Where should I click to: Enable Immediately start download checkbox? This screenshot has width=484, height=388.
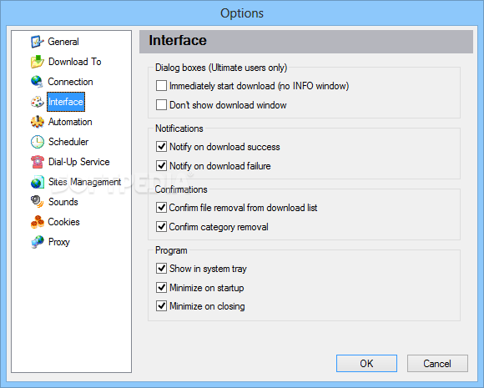(x=161, y=86)
